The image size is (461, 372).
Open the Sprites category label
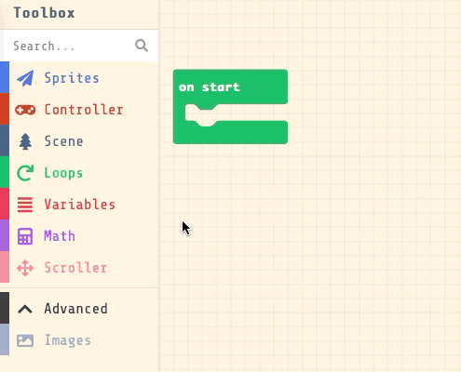point(72,78)
